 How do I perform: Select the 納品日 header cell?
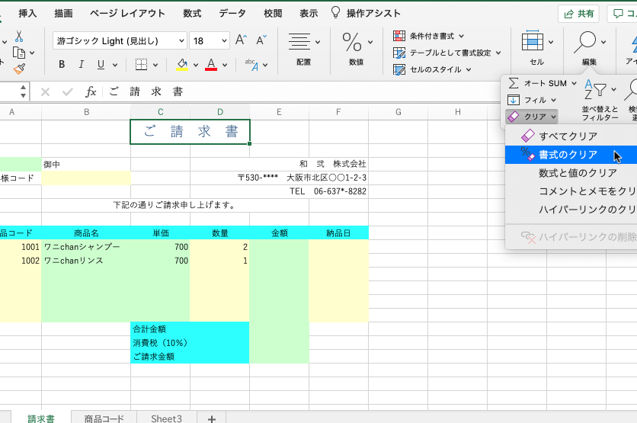[x=338, y=233]
